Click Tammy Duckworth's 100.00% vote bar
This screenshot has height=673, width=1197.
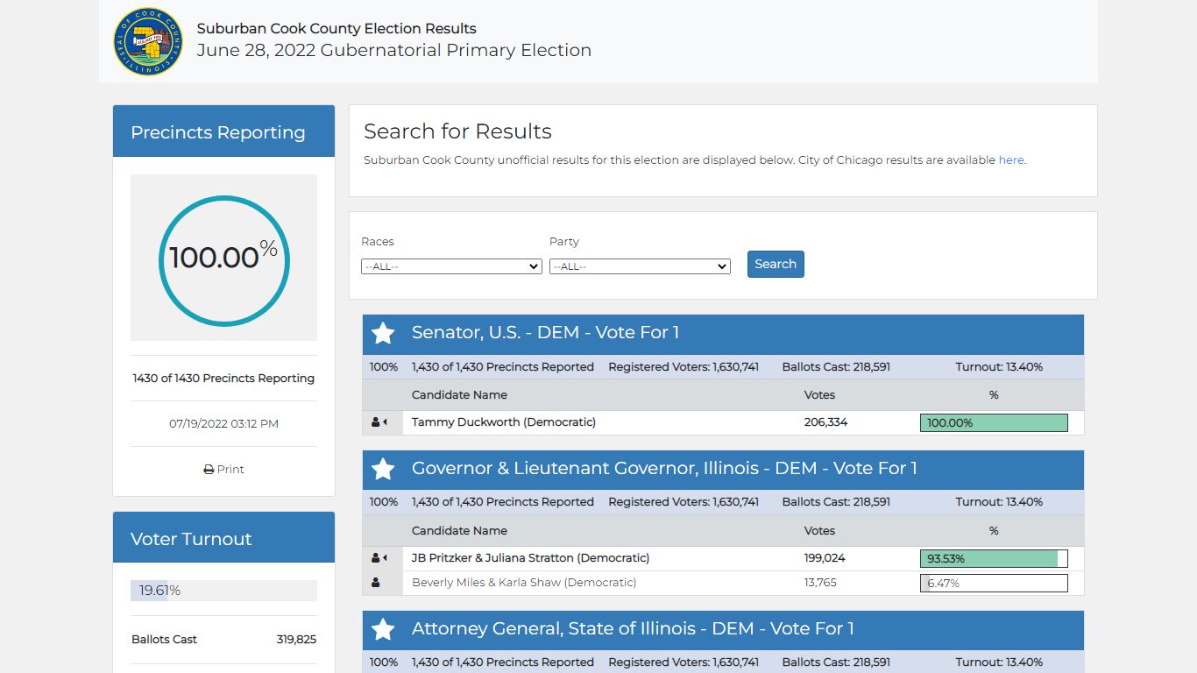click(x=994, y=423)
